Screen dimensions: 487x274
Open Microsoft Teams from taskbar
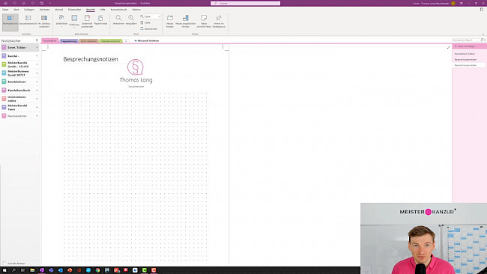[51, 270]
